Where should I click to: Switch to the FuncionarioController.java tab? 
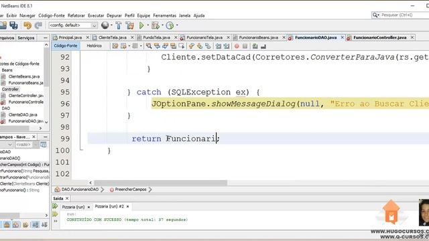click(x=380, y=37)
